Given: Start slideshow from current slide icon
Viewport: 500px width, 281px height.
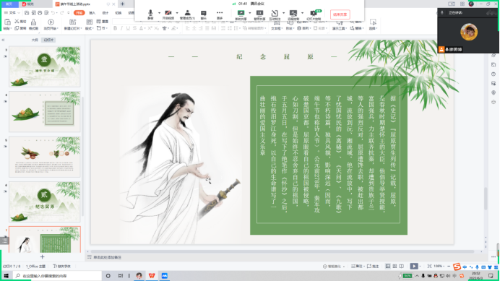Looking at the screenshot, I should pos(51,25).
